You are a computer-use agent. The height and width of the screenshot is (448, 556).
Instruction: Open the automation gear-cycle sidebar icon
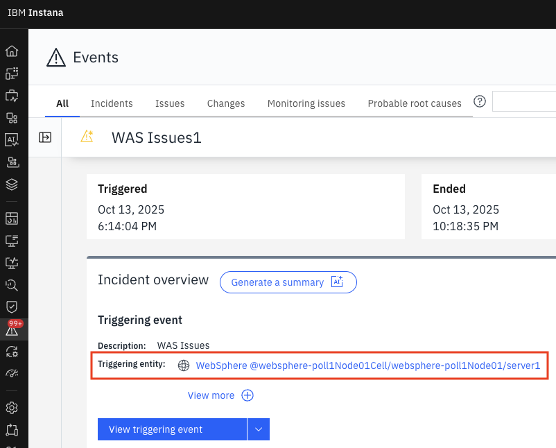12,352
